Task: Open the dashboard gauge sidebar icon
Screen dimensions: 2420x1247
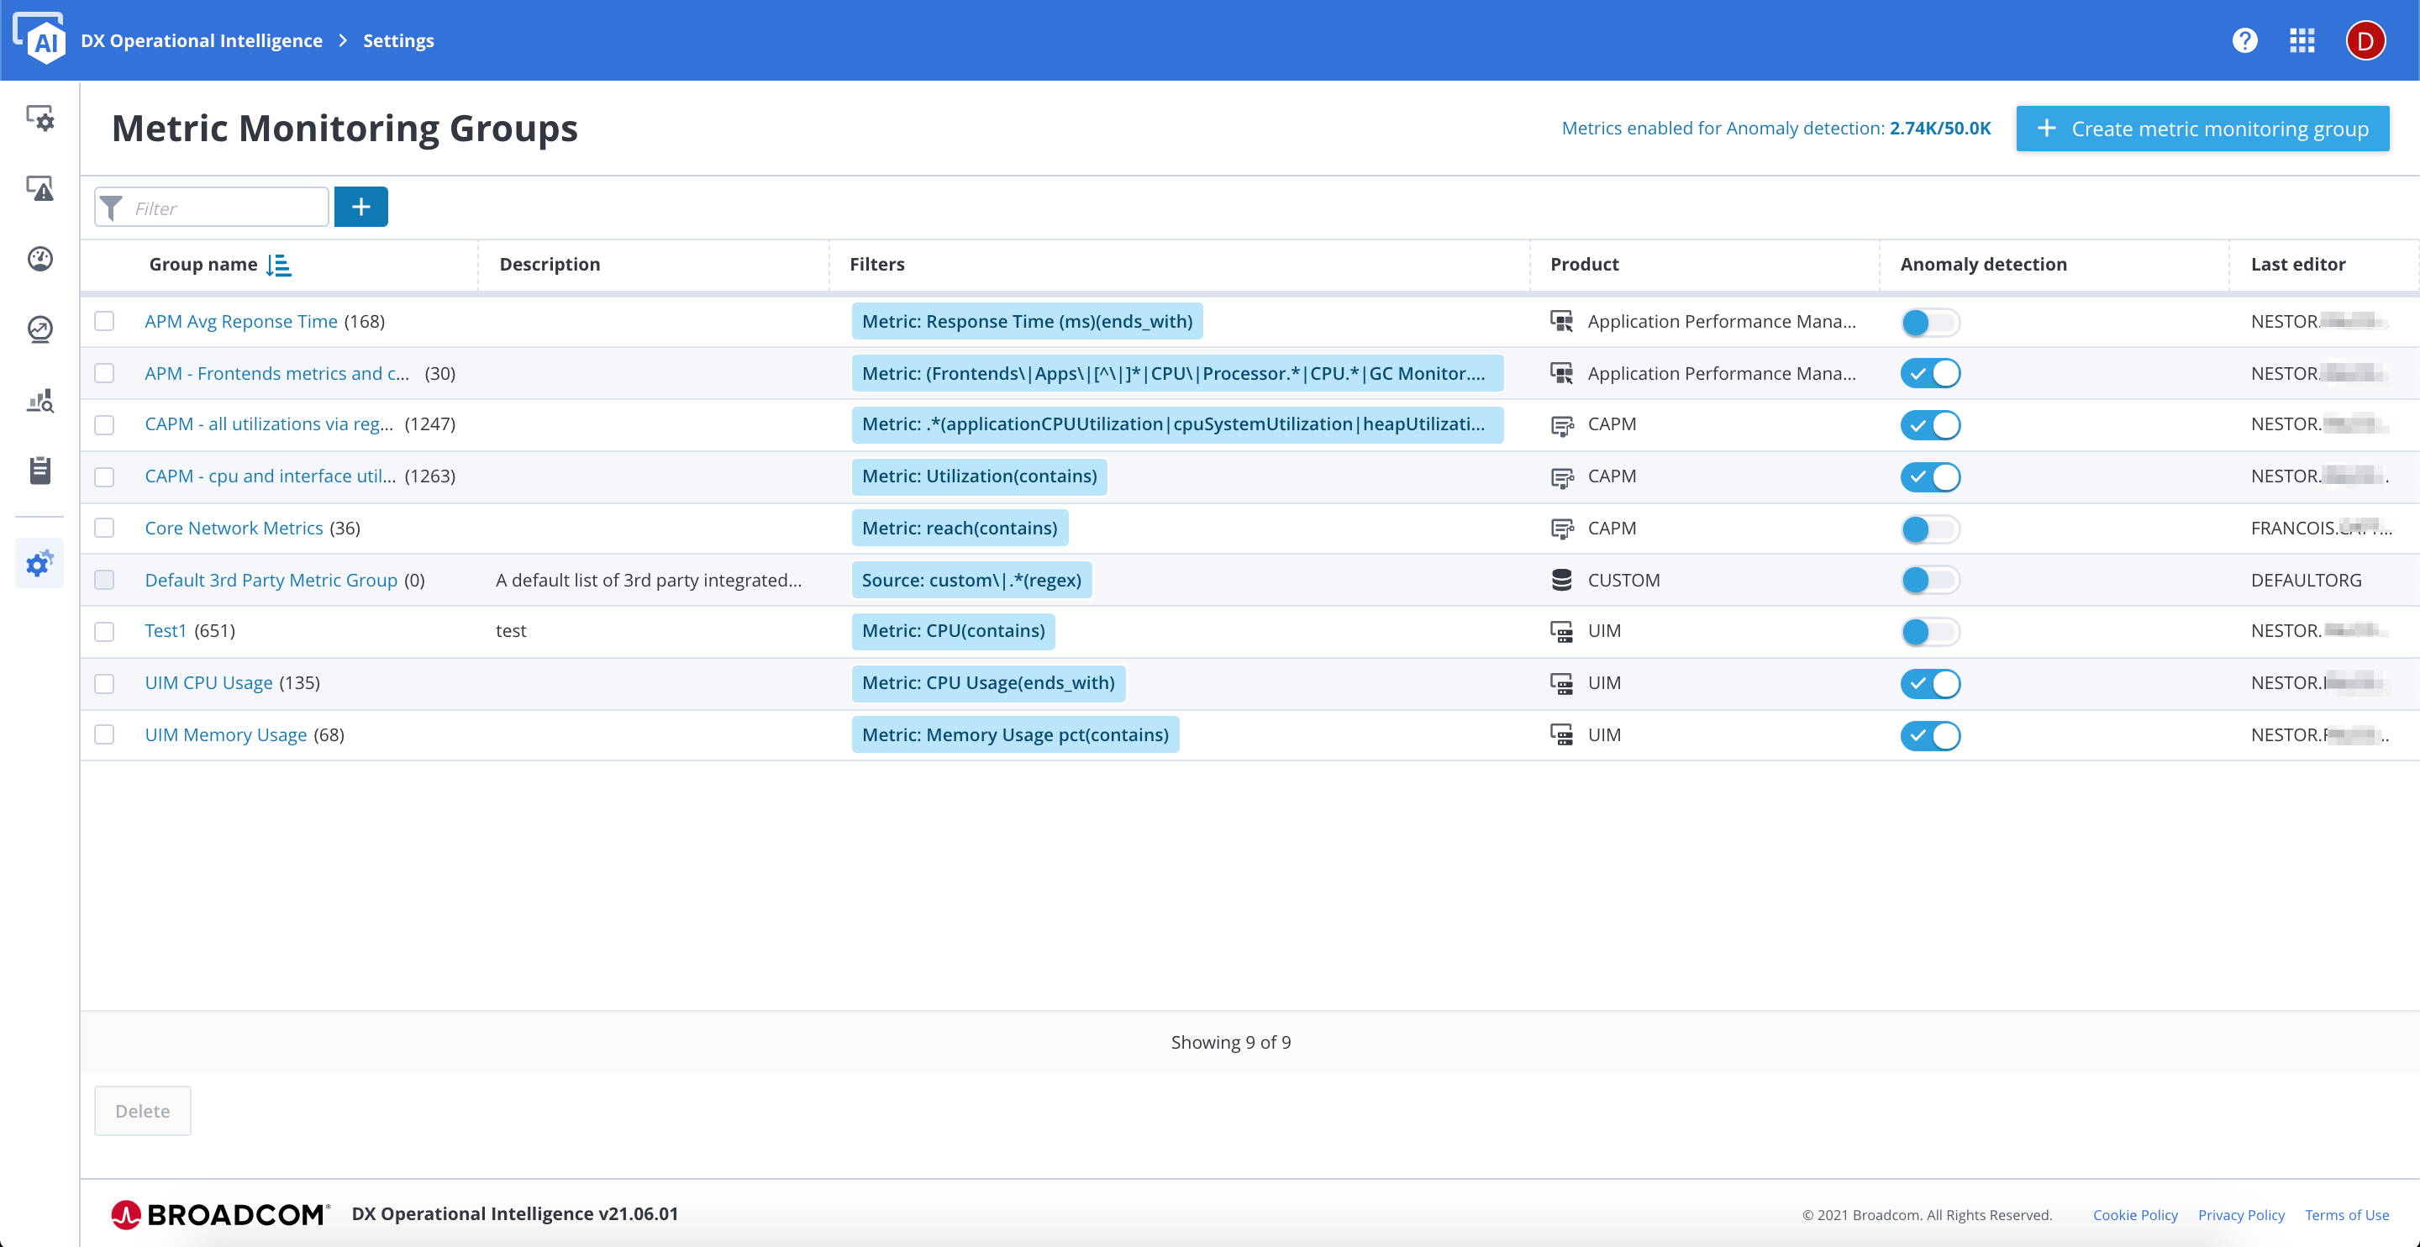Action: pyautogui.click(x=39, y=259)
